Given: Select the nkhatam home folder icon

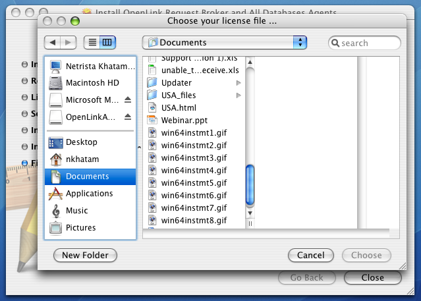Looking at the screenshot, I should point(55,159).
